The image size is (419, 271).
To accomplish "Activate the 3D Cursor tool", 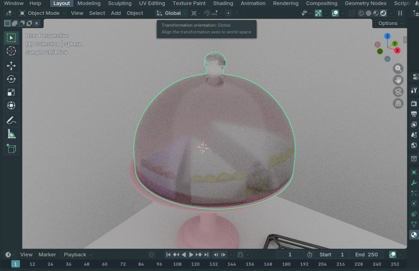I will [x=11, y=51].
